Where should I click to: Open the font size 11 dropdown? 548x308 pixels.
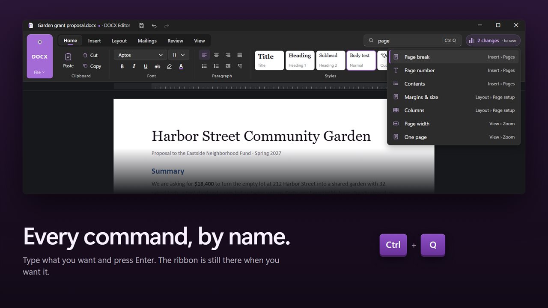pos(179,55)
